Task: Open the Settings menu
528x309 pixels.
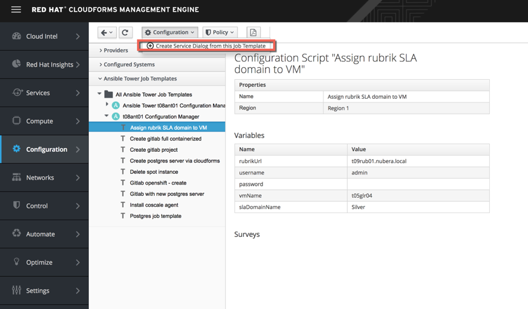Action: click(x=44, y=290)
